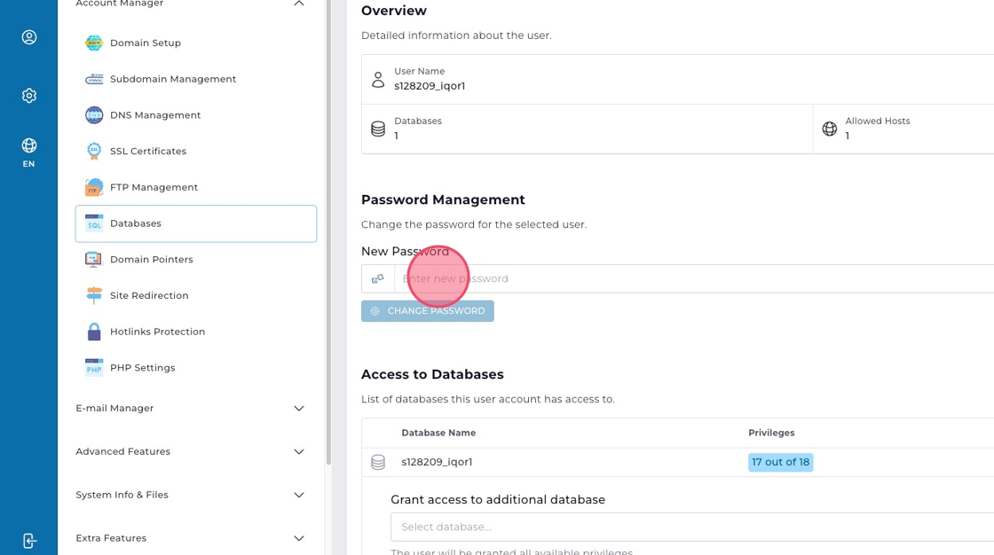
Task: Click the Enter new password field
Action: pyautogui.click(x=692, y=278)
